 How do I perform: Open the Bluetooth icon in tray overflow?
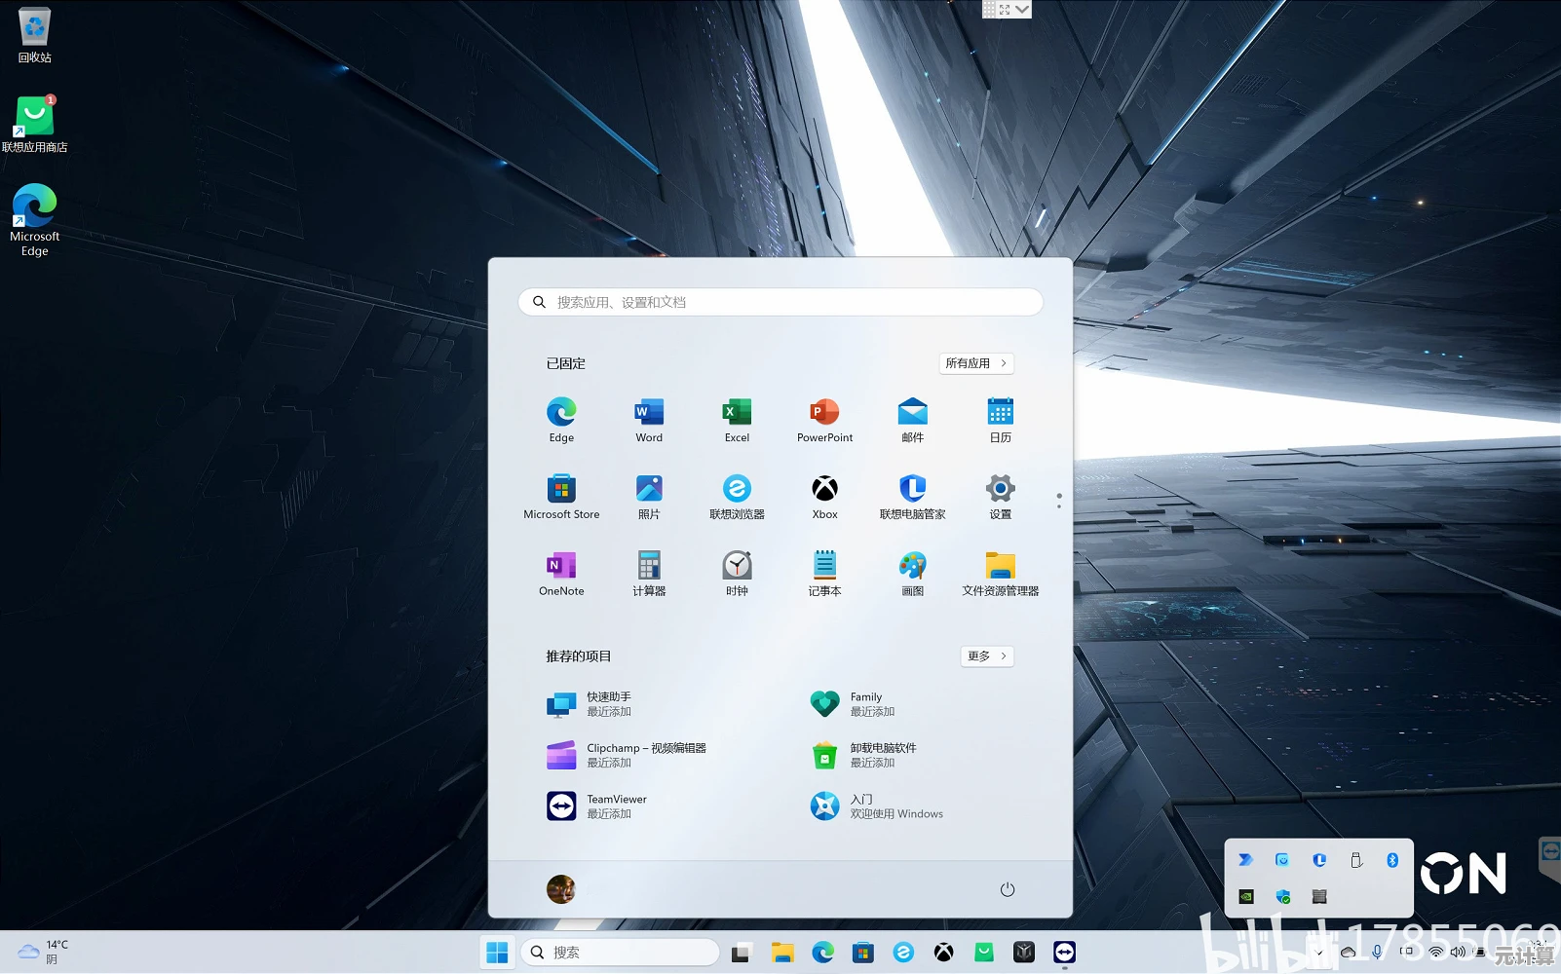[1392, 860]
